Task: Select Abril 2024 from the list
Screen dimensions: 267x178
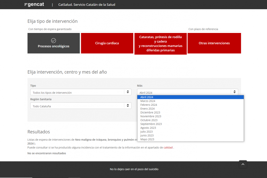Action: tap(147, 97)
